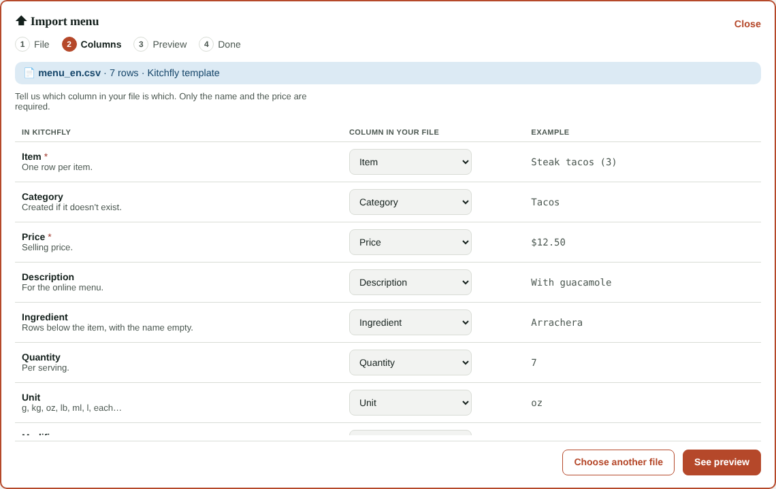
Task: Click the file icon next to menu_en.csv
Action: pos(29,73)
